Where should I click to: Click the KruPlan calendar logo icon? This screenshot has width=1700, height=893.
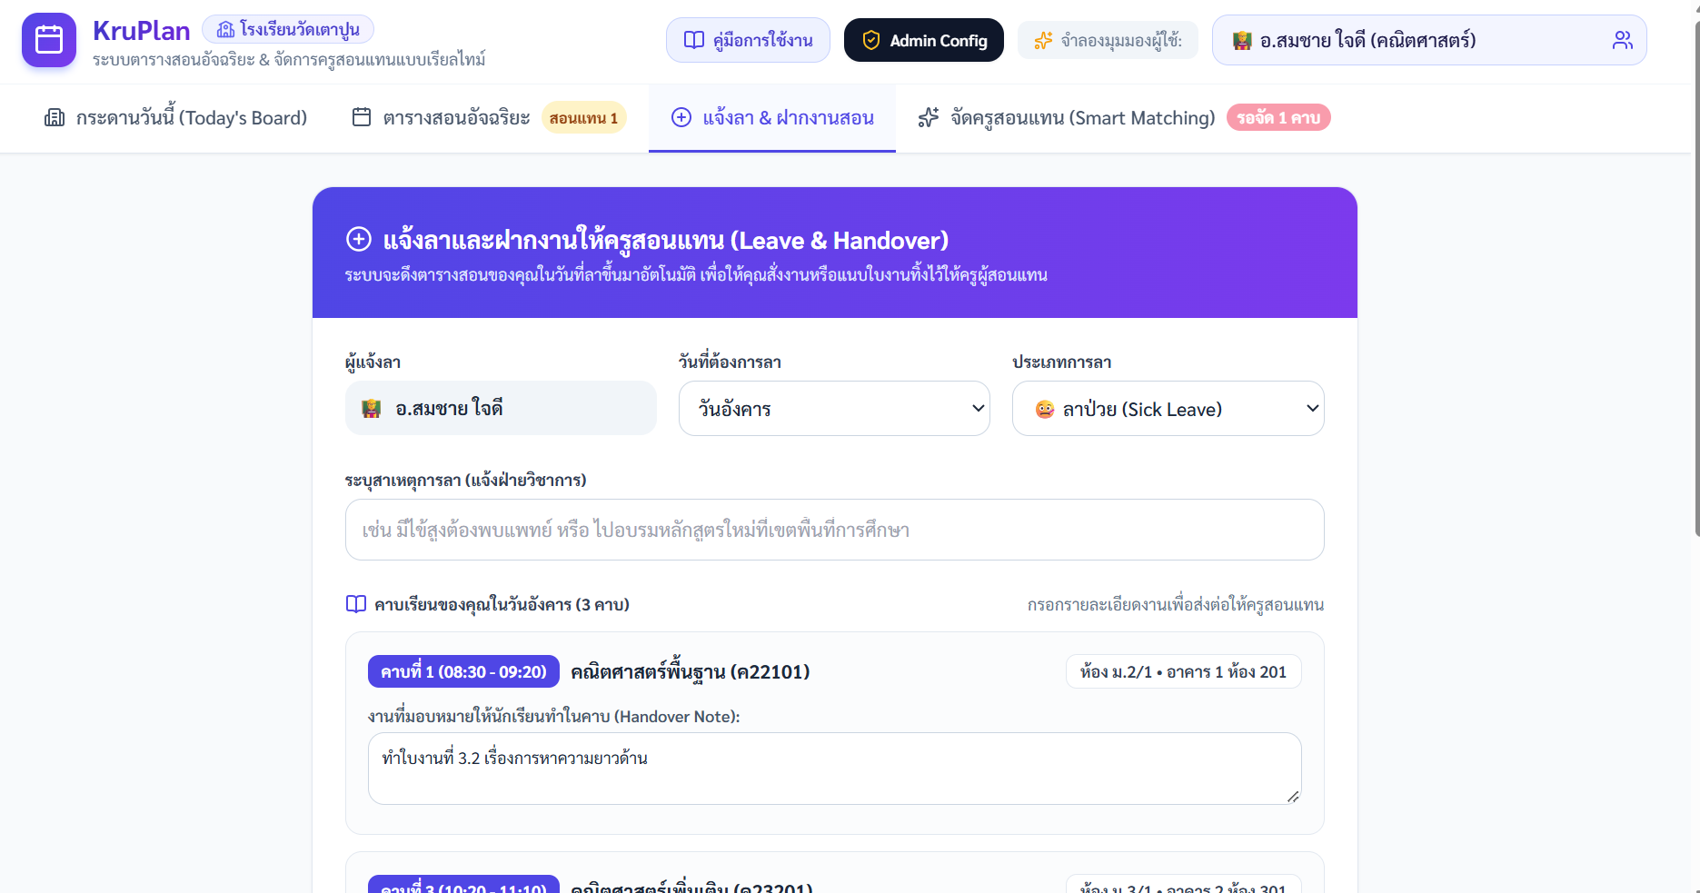[x=49, y=40]
